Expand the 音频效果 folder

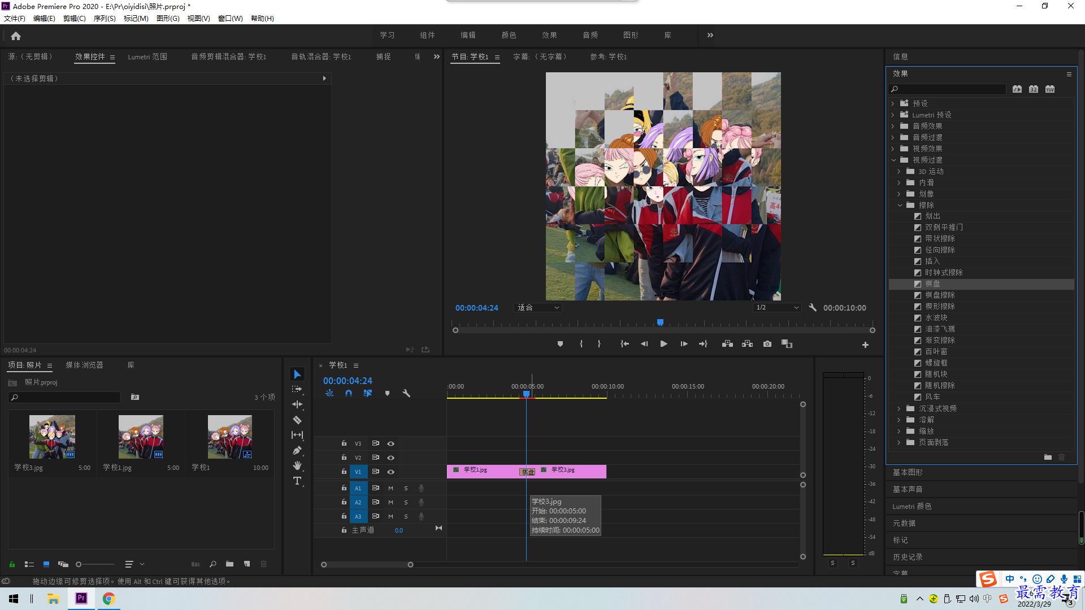tap(893, 126)
